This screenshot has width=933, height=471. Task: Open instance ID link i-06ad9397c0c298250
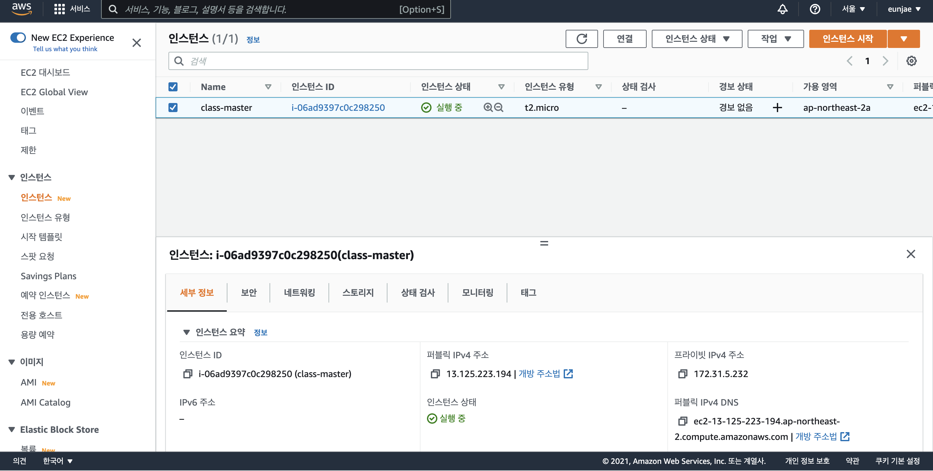338,108
